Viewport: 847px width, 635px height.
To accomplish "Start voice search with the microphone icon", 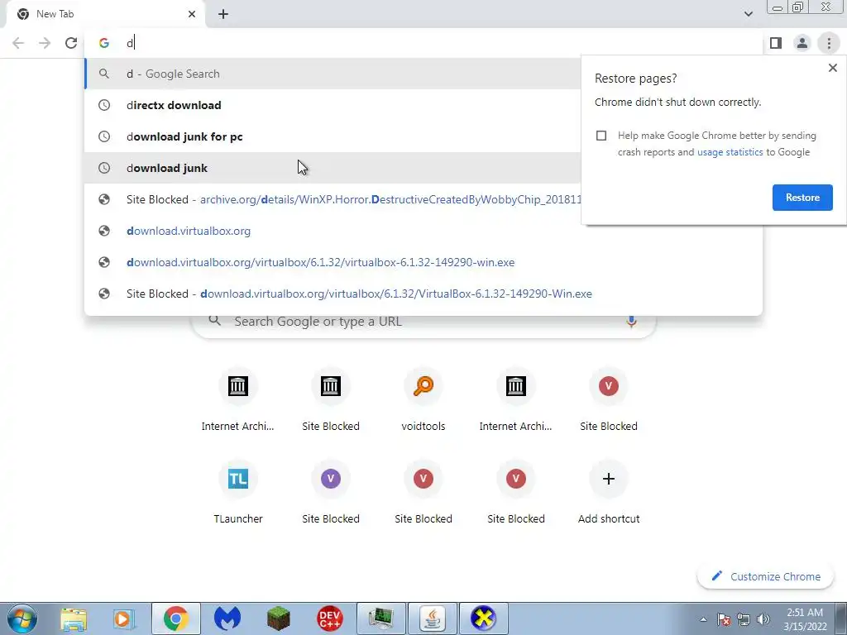I will (631, 322).
